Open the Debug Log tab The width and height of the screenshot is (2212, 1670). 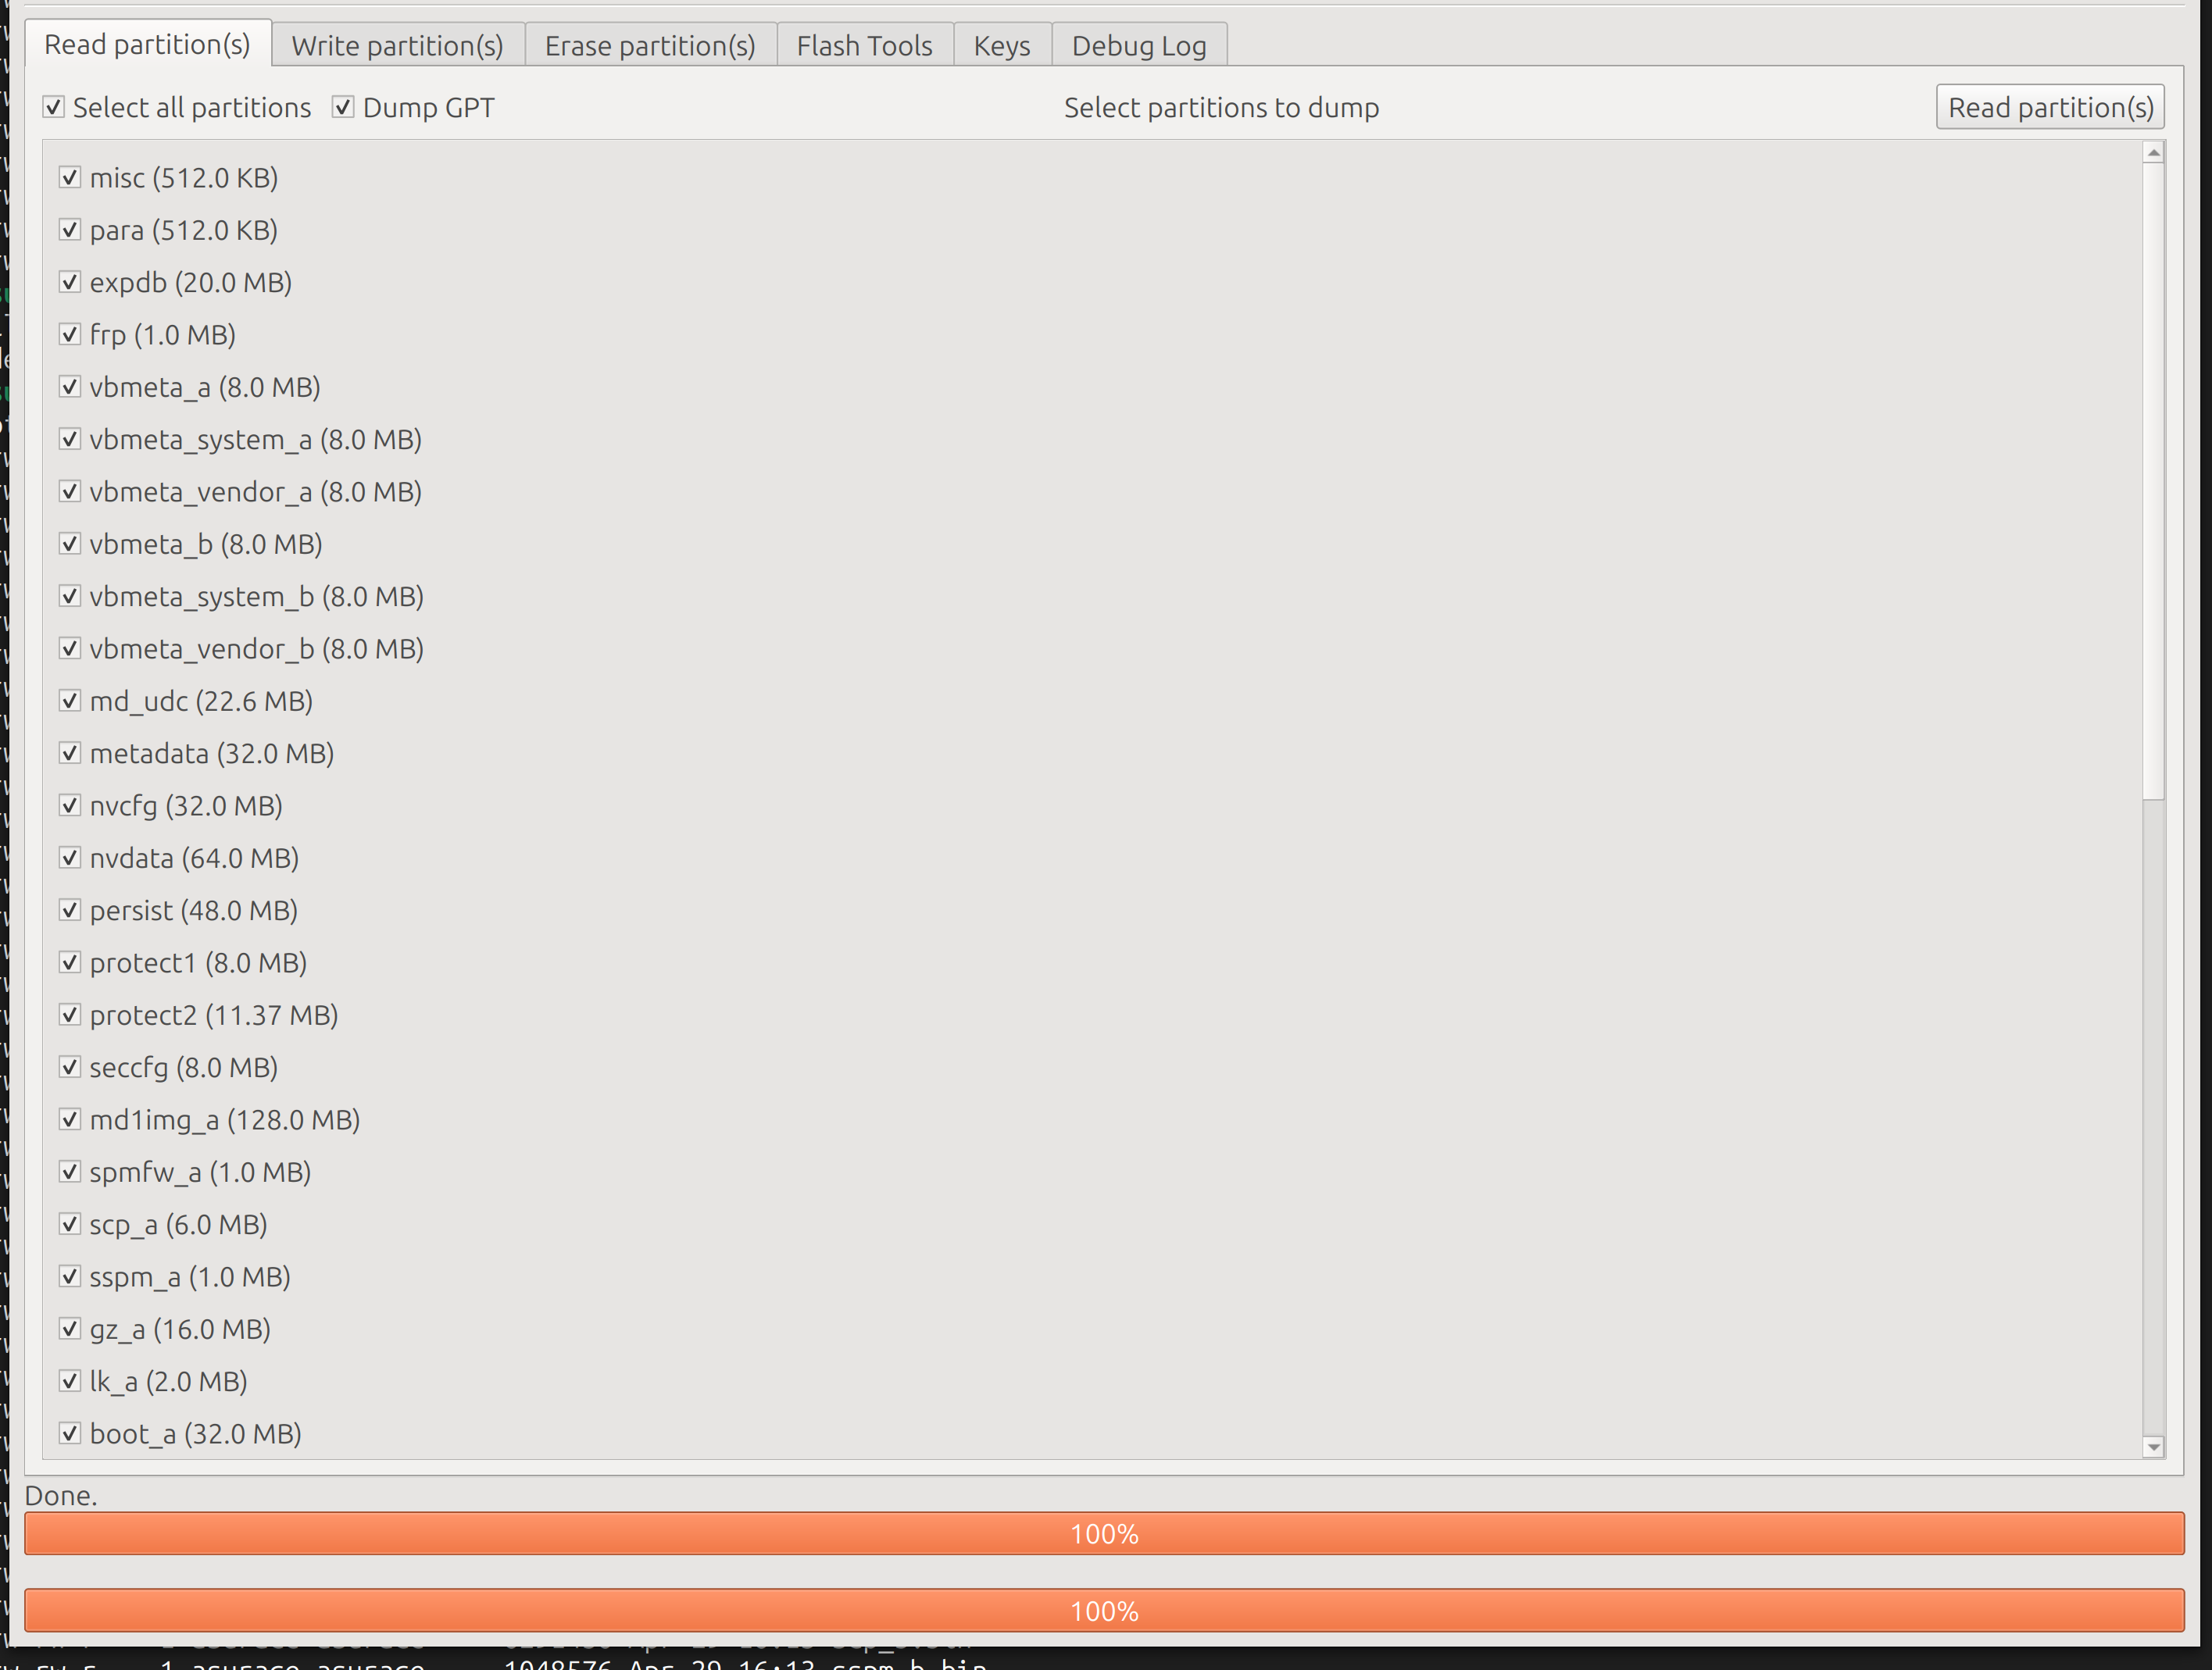coord(1138,46)
